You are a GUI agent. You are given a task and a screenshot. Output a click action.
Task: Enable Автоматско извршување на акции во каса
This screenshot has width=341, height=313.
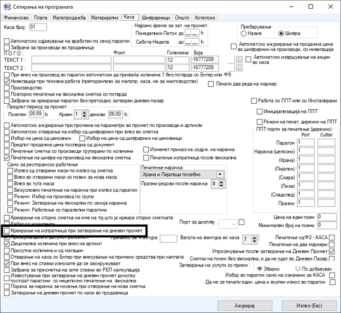point(248,60)
